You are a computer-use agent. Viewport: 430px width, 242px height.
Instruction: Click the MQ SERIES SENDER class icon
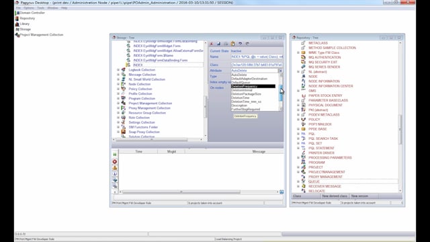coord(303,67)
